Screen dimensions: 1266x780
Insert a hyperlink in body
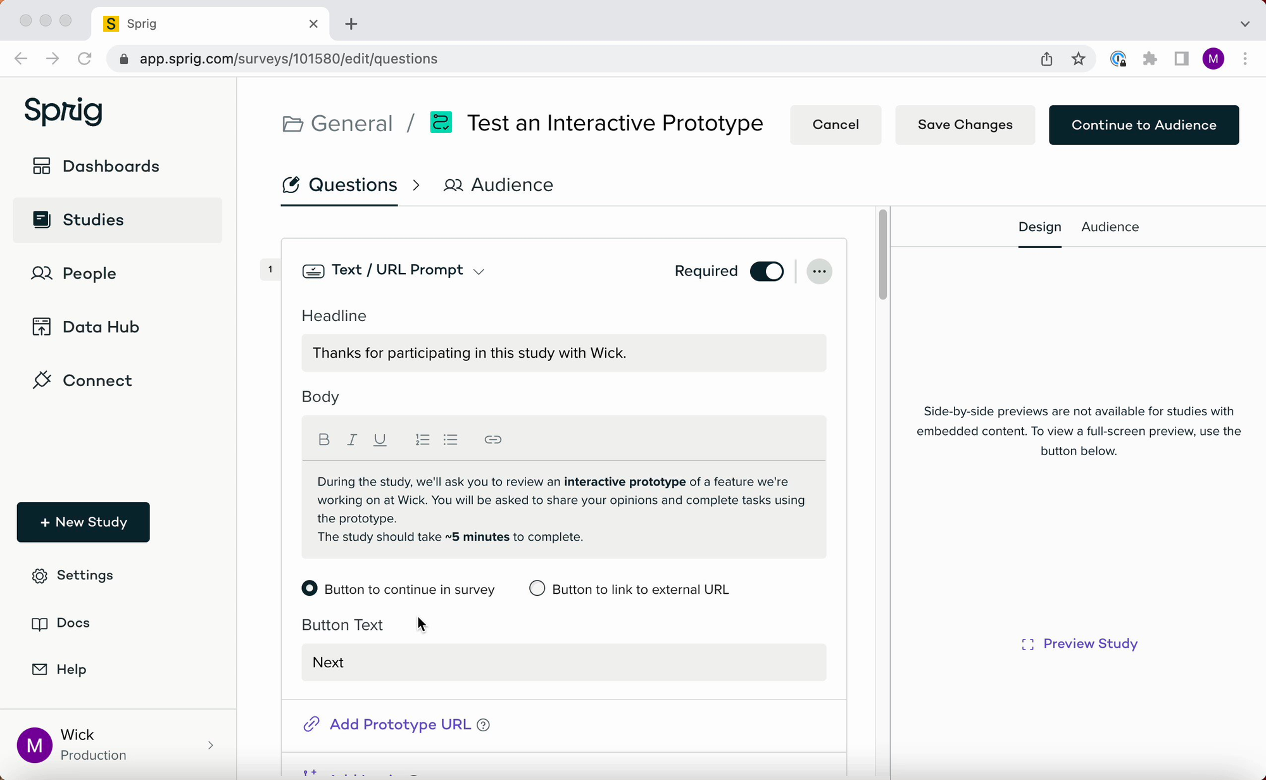tap(492, 439)
